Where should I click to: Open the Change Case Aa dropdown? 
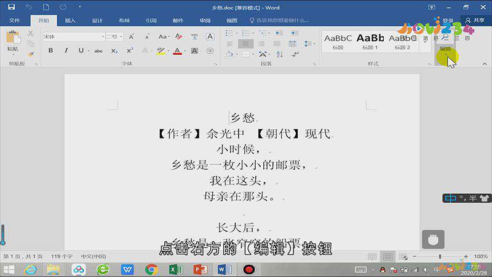tap(164, 37)
